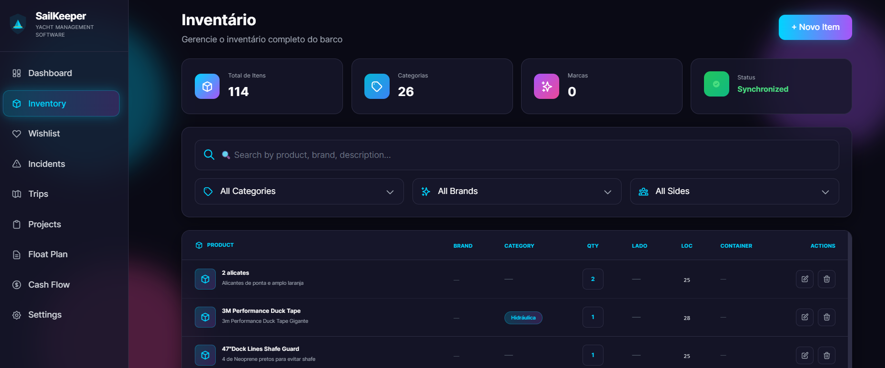Click the green Synchronized status icon
The image size is (885, 368).
(x=716, y=84)
